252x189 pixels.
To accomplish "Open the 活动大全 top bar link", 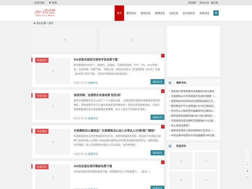I will (x=204, y=3).
